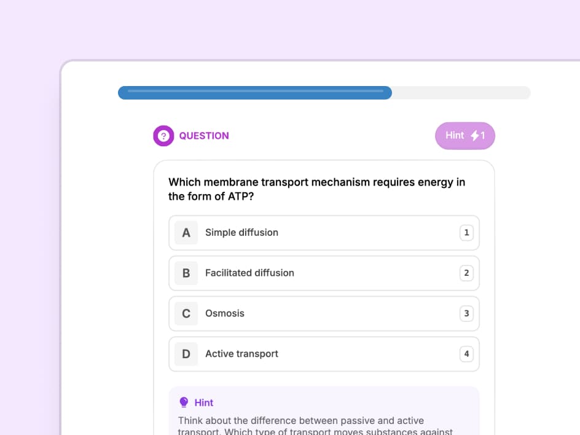Click the keyboard shortcut 2 badge
This screenshot has width=580, height=435.
[x=466, y=273]
